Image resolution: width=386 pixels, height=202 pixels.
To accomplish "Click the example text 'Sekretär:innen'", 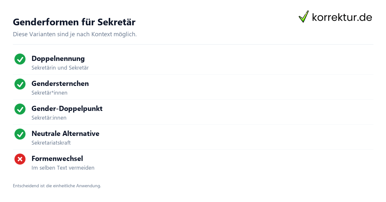I will point(49,118).
